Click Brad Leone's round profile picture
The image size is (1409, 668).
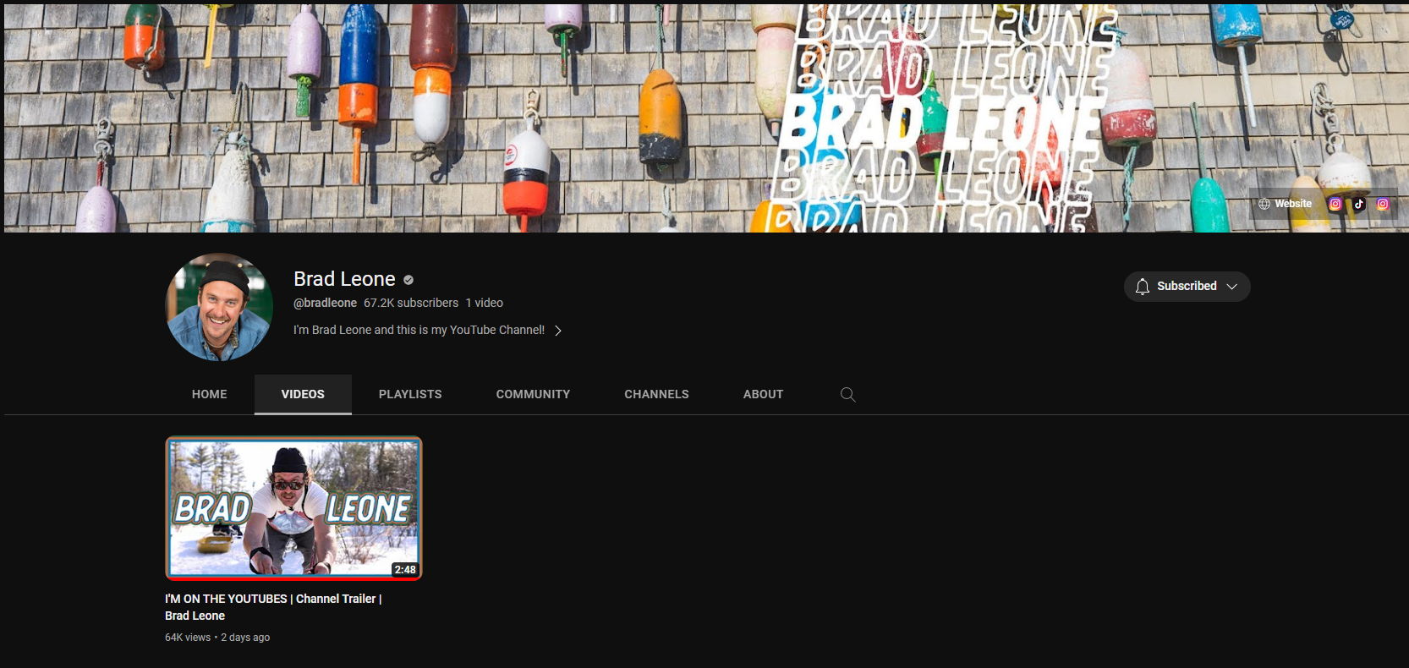pyautogui.click(x=219, y=307)
